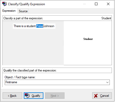Click the highlighted word Peter
This screenshot has width=115, height=102.
pyautogui.click(x=40, y=26)
